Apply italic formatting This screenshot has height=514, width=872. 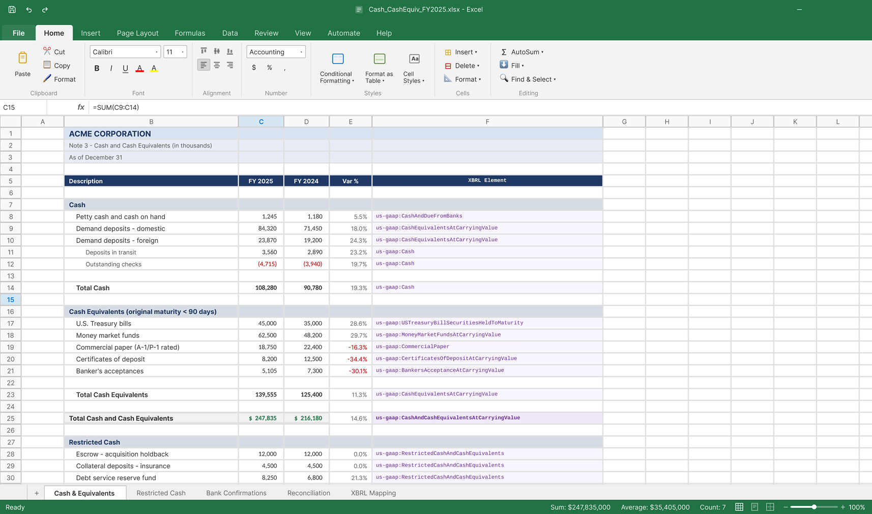tap(111, 68)
